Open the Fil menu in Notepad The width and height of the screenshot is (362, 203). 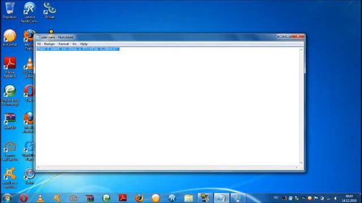tap(39, 44)
